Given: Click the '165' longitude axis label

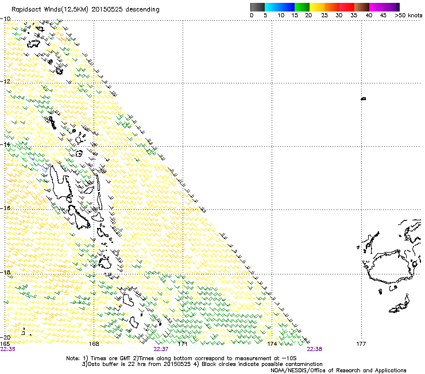Looking at the screenshot, I should pos(5,344).
